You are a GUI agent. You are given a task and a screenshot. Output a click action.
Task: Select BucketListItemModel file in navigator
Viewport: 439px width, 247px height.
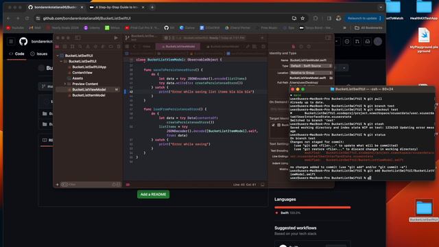(88, 95)
